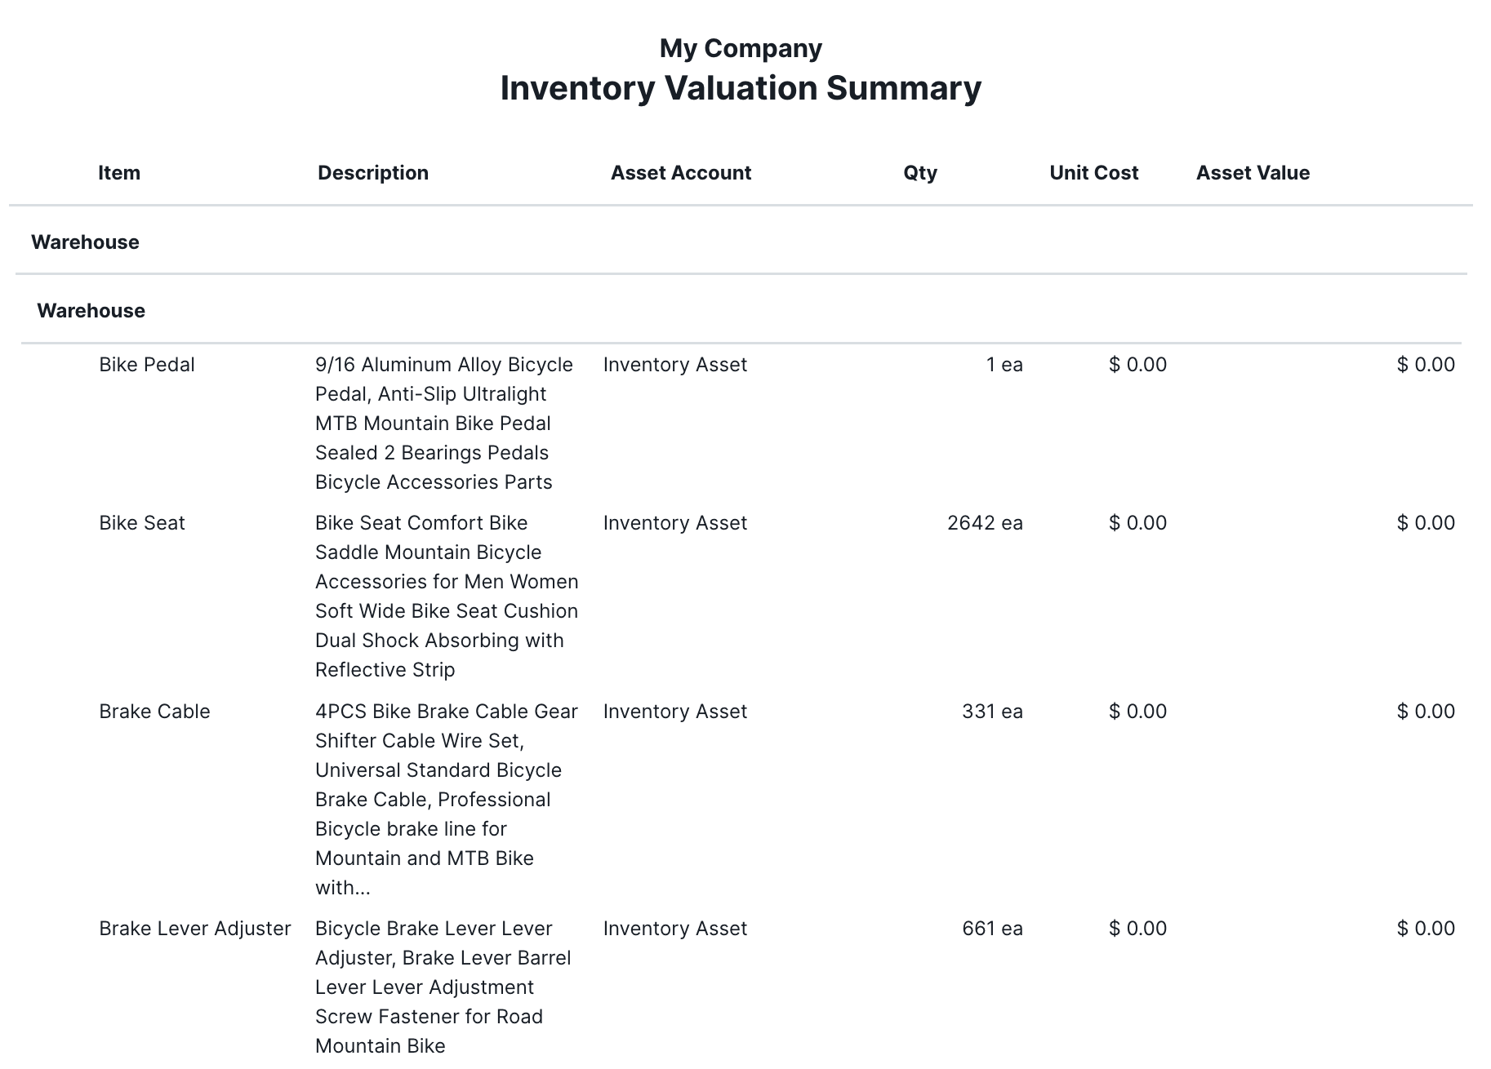Open the Brake Lever Adjuster item

(195, 929)
